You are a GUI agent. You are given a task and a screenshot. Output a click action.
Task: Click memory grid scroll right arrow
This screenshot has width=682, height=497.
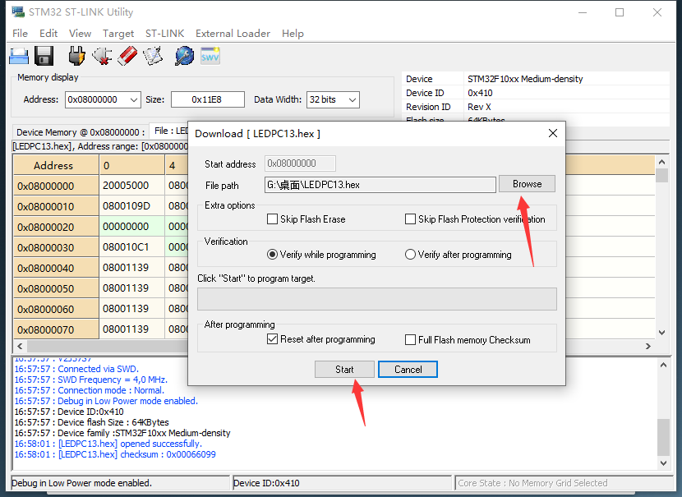pyautogui.click(x=648, y=346)
